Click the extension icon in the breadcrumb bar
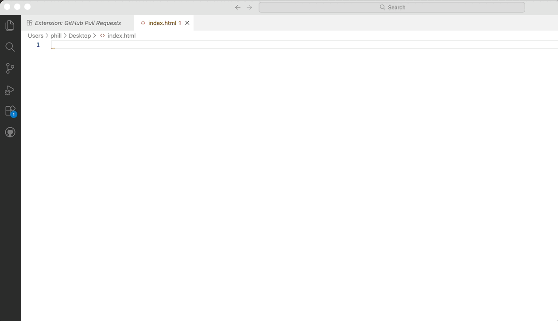Image resolution: width=558 pixels, height=321 pixels. click(x=102, y=35)
